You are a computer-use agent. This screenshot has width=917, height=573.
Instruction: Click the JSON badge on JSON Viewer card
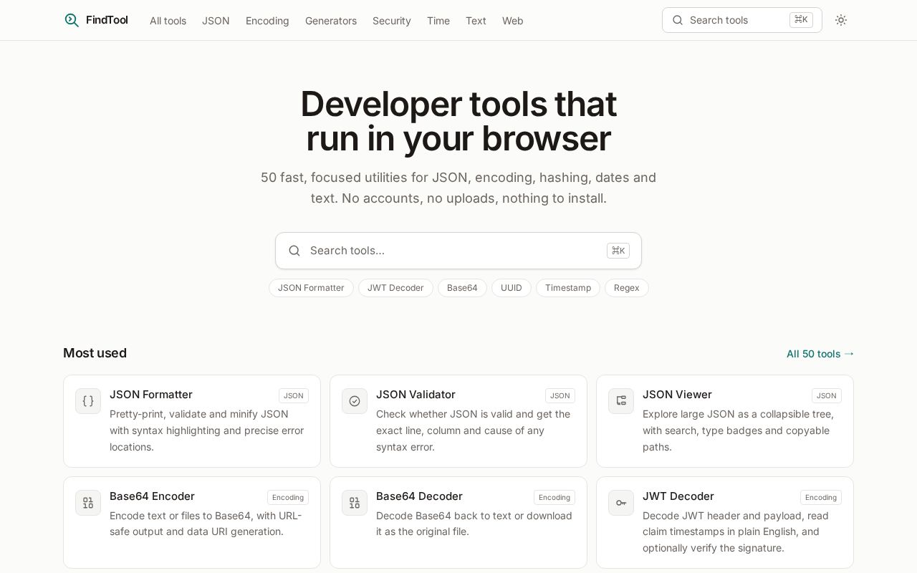coord(827,395)
